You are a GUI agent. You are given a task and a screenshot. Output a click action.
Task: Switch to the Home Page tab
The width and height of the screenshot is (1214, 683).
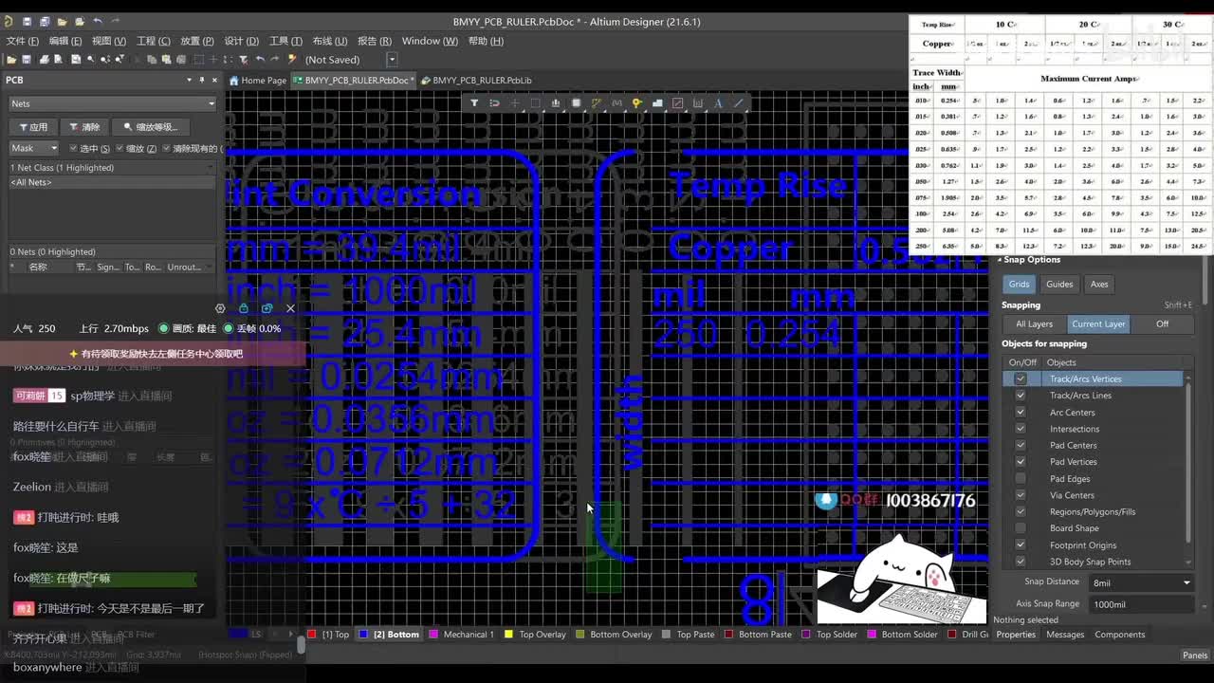pyautogui.click(x=258, y=81)
